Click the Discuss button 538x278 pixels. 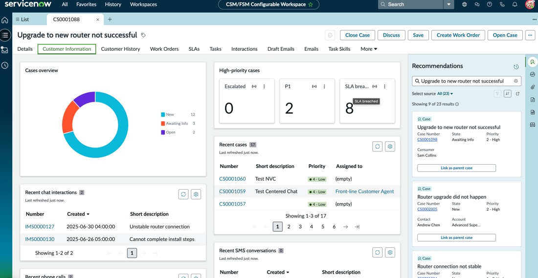coord(391,35)
